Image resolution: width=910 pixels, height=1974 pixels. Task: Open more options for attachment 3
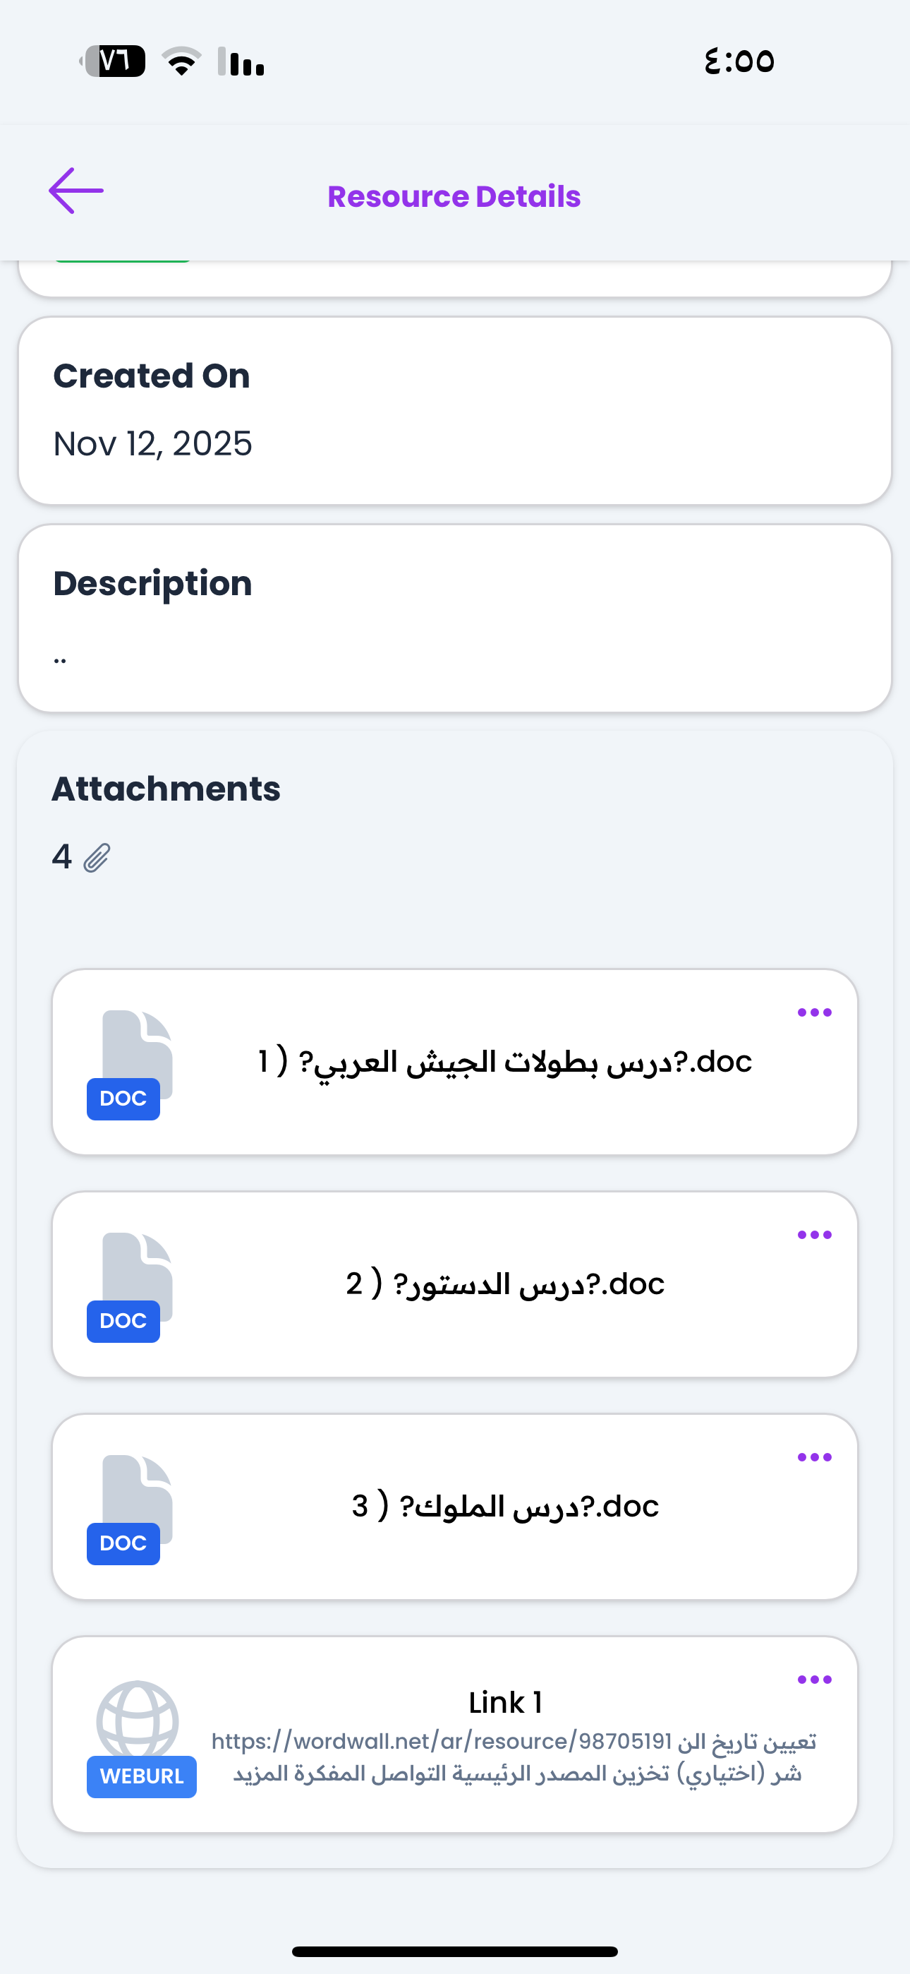pyautogui.click(x=814, y=1457)
